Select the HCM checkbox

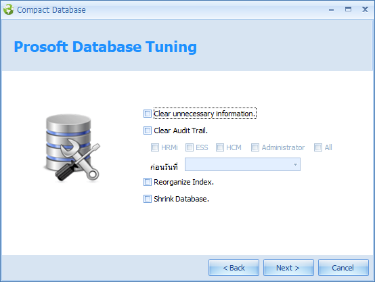point(220,147)
